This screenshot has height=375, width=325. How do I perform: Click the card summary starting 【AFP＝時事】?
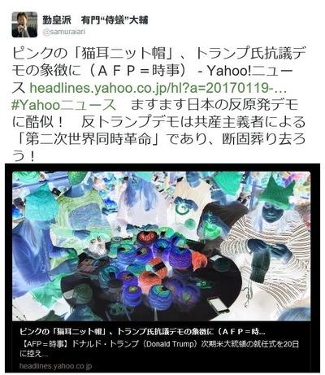click(159, 349)
